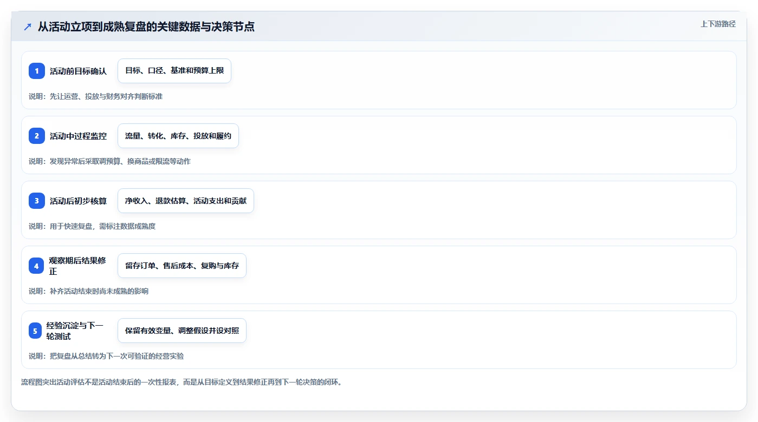Select the title 从活动立项到成熟复盘的关键数据与决策节点
This screenshot has height=422, width=758.
[146, 27]
